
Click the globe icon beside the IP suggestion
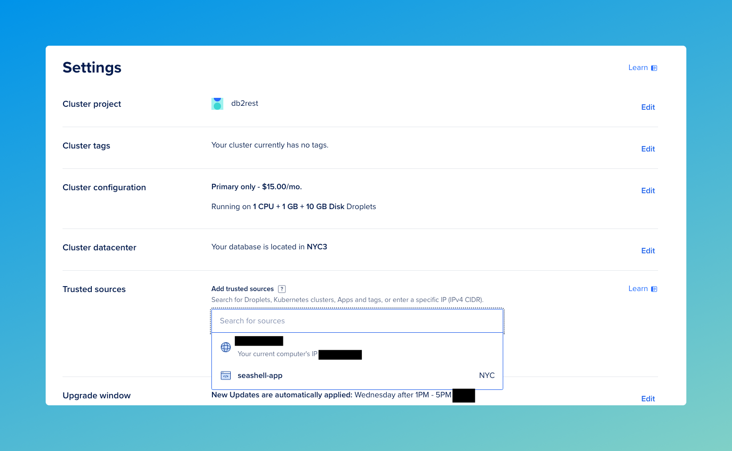(226, 347)
